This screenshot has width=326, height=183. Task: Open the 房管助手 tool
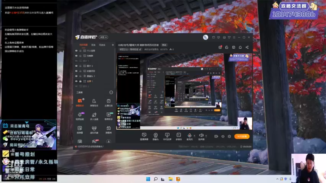(x=94, y=102)
